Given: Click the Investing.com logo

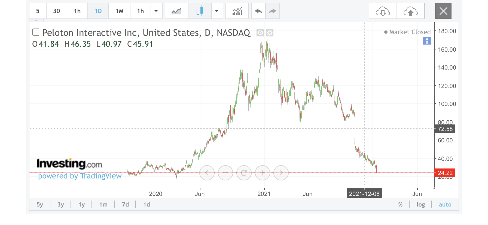Looking at the screenshot, I should (x=69, y=164).
